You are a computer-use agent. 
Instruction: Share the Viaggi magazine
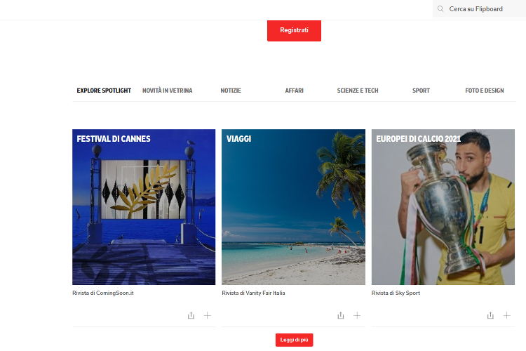coord(340,315)
